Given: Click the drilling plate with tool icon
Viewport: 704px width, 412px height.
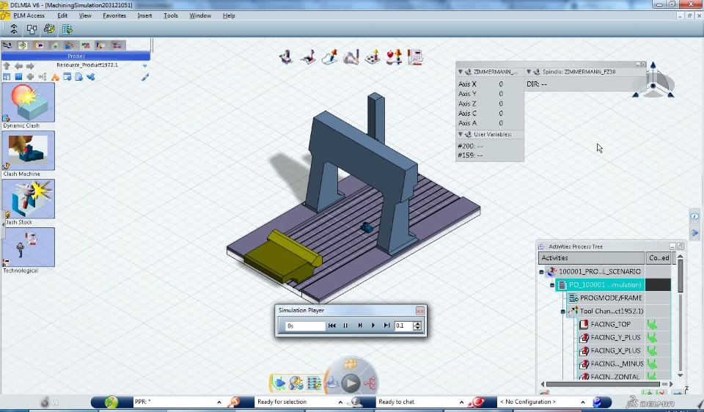Looking at the screenshot, I should pos(373,57).
